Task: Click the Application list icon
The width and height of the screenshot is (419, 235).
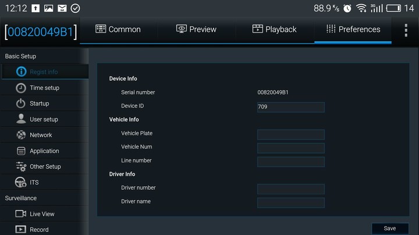Action: point(21,151)
